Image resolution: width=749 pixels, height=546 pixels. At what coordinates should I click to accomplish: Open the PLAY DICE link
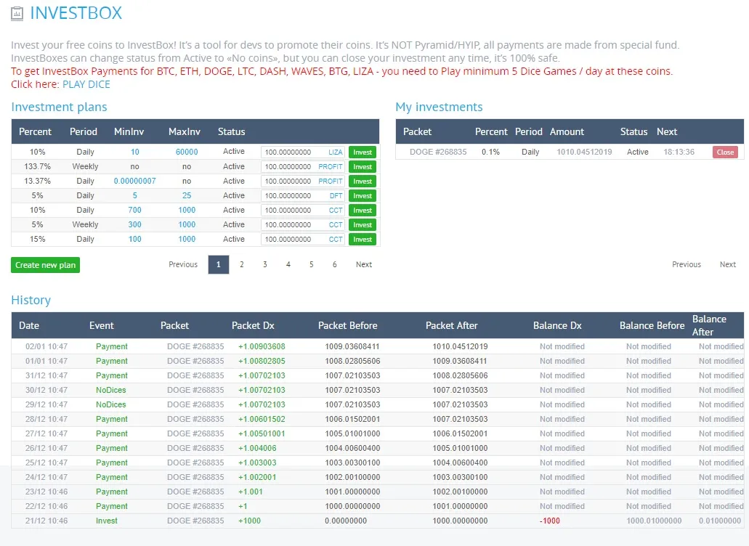tap(86, 84)
